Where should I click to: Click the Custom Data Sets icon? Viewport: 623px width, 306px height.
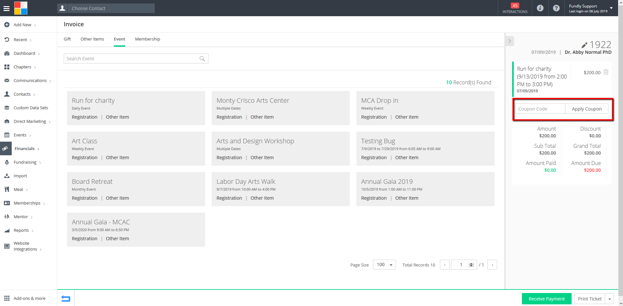[x=7, y=108]
